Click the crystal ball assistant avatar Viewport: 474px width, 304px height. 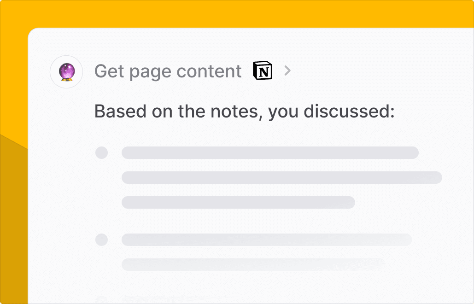coord(66,72)
